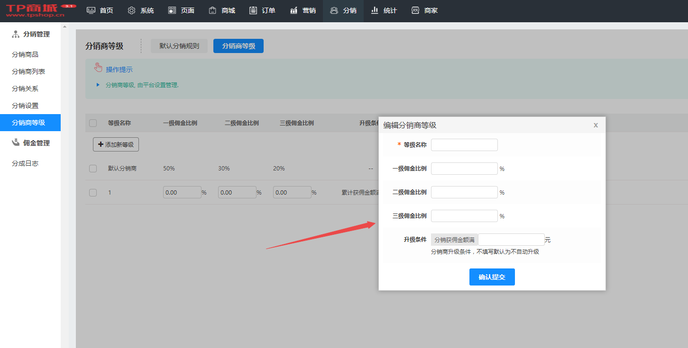Switch to the 默认分销规则 tab
This screenshot has height=348, width=688.
(179, 46)
